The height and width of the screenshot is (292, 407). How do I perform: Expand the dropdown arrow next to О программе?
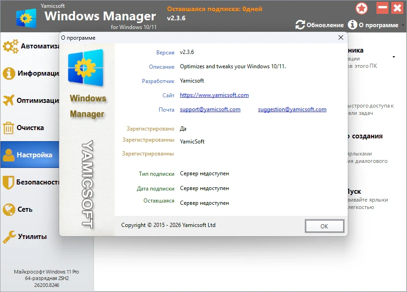pyautogui.click(x=403, y=25)
